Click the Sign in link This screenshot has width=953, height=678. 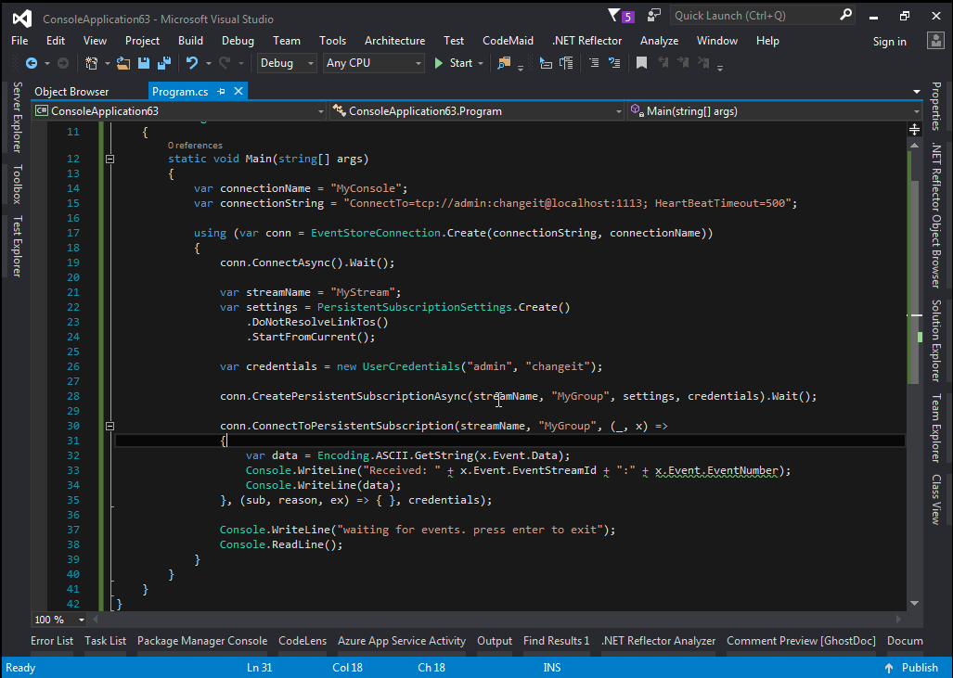889,42
